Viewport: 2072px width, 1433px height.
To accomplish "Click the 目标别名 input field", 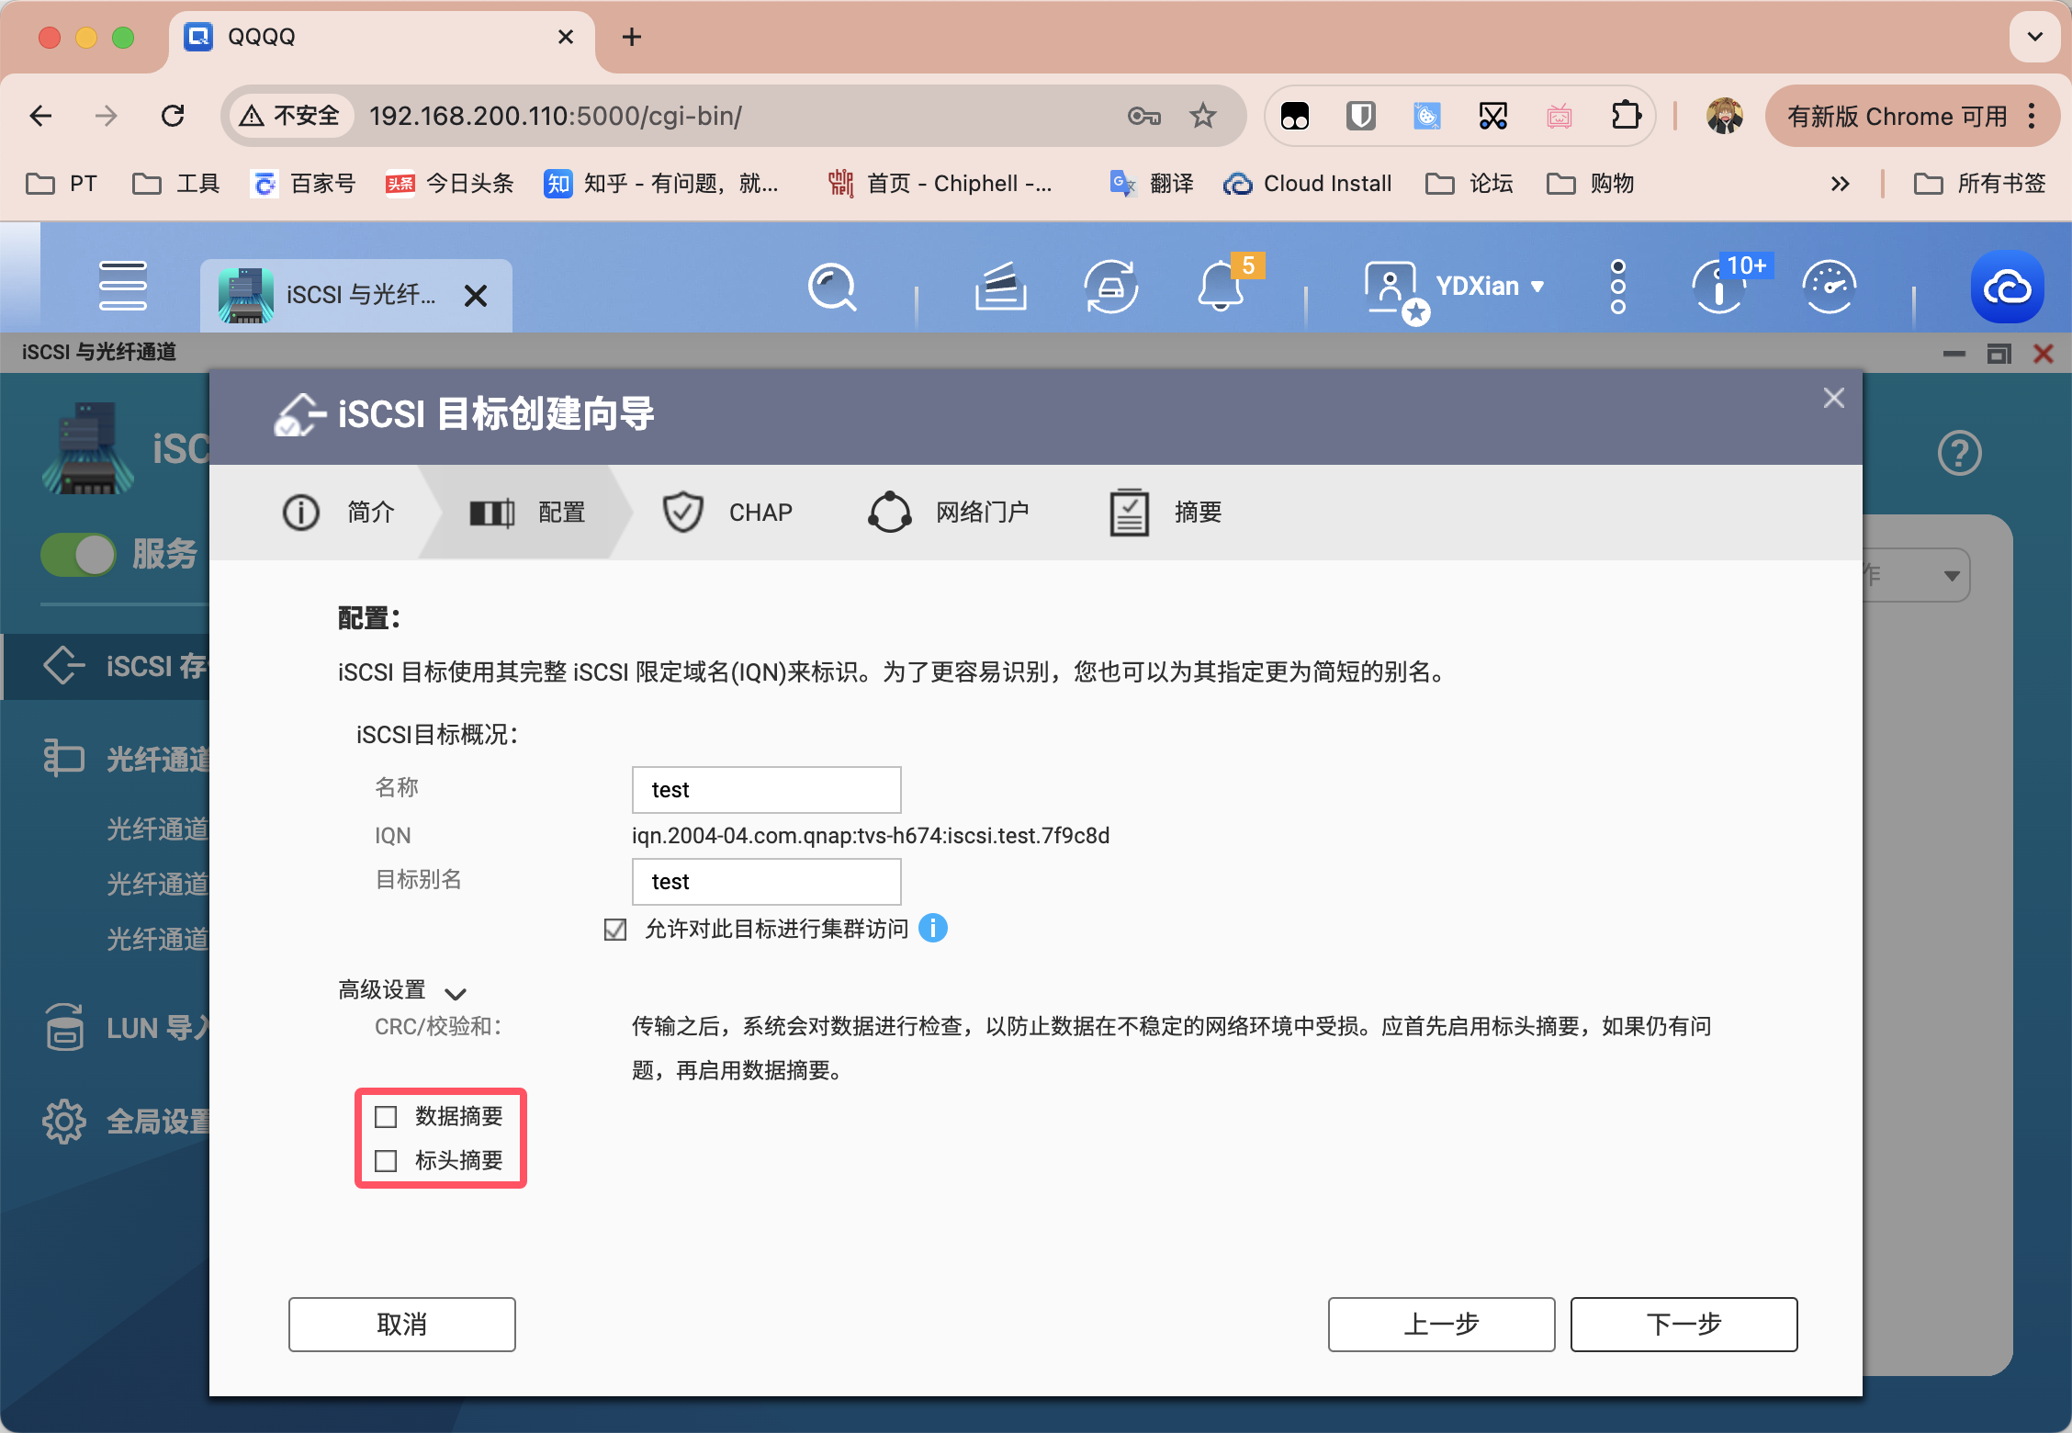I will 765,880.
